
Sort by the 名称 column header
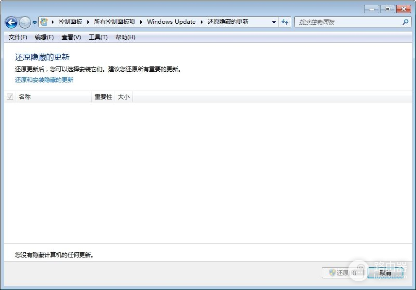click(54, 97)
